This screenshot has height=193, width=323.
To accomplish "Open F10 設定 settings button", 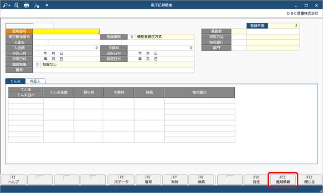I will [x=256, y=179].
